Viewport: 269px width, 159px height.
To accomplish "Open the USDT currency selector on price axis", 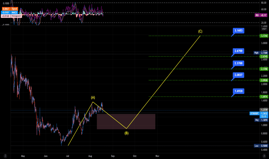I will (264, 29).
